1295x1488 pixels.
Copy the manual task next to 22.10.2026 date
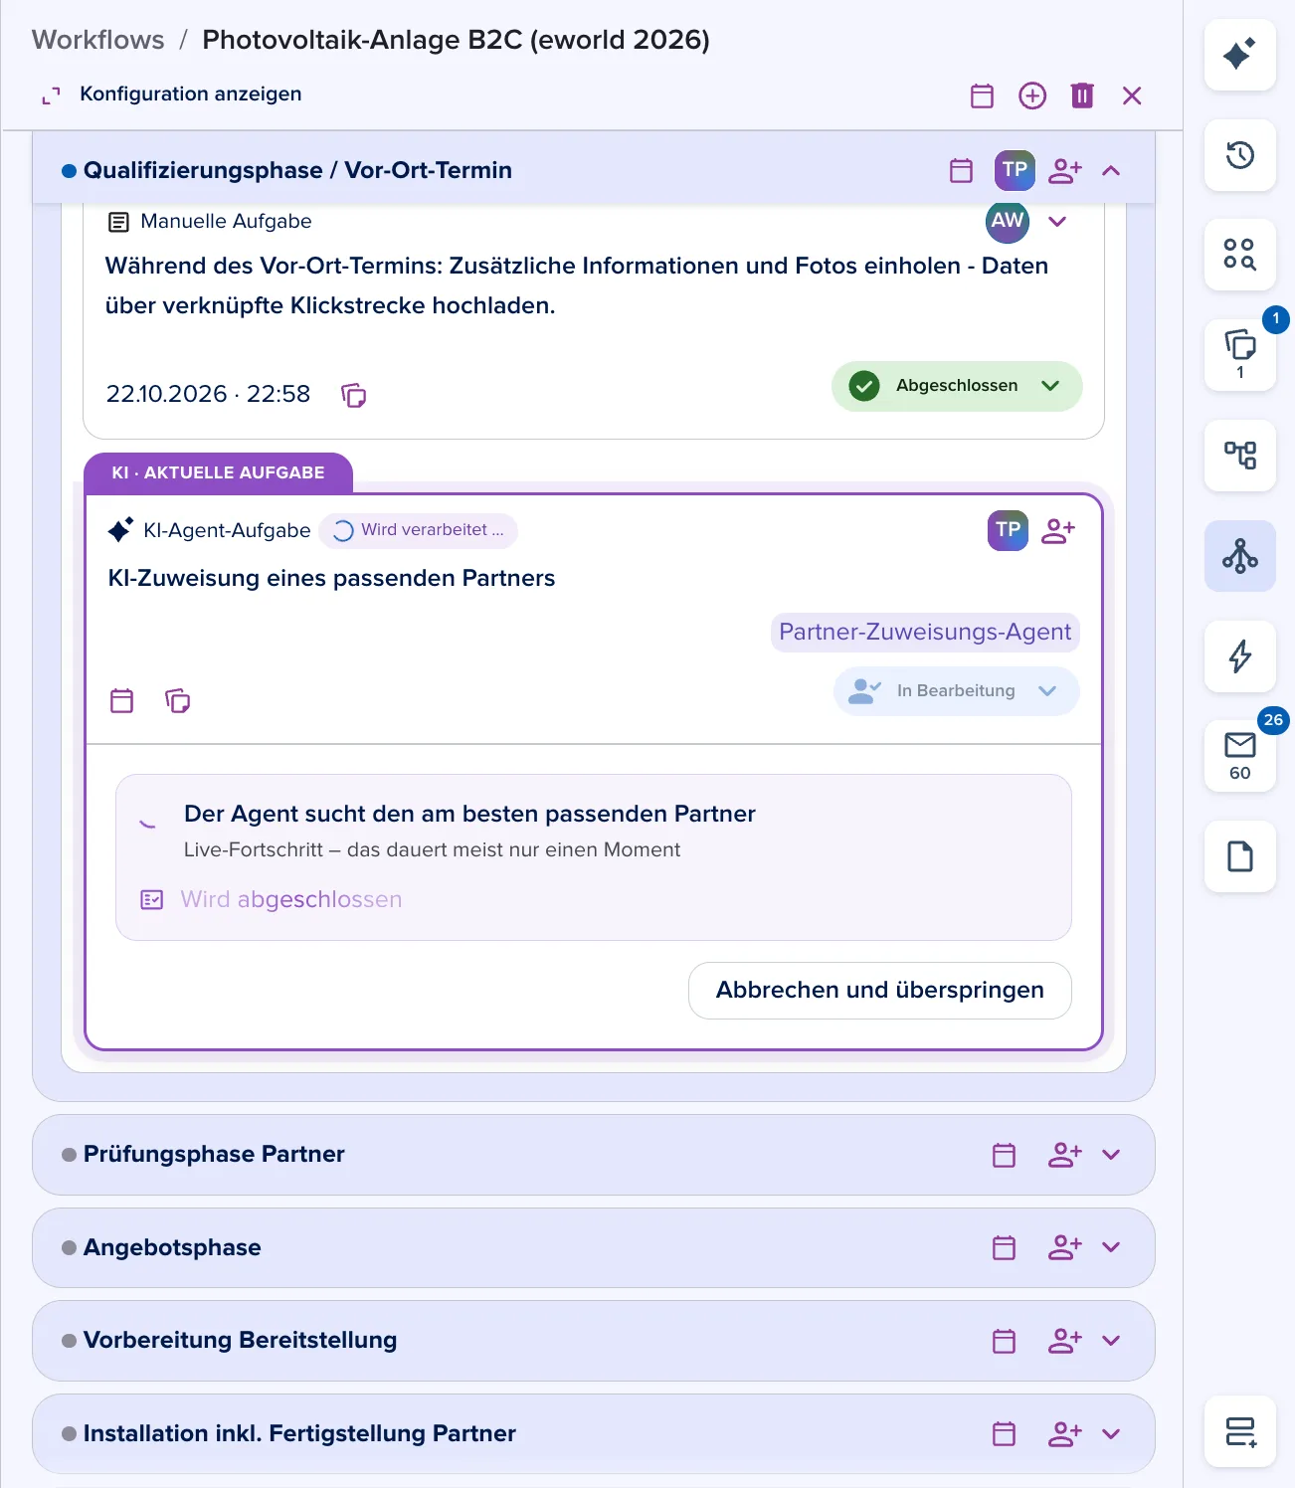coord(353,396)
